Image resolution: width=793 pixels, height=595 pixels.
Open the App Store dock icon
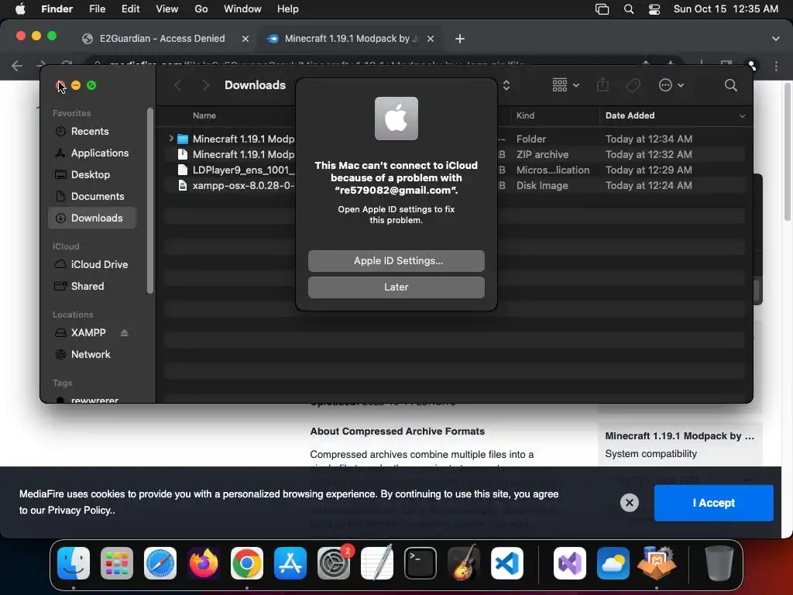290,563
